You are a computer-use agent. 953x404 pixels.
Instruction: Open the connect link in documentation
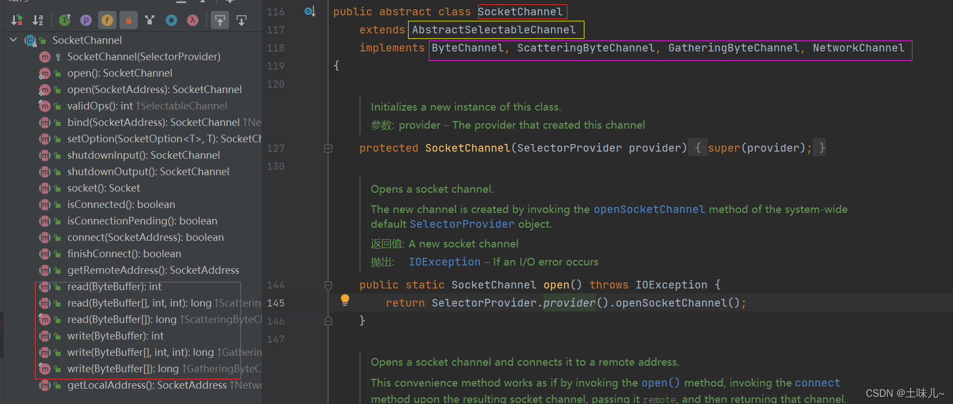pyautogui.click(x=817, y=383)
